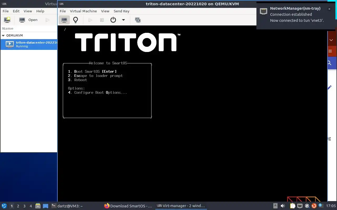Click 'Reboot' boot menu entry
The width and height of the screenshot is (337, 210).
77,80
